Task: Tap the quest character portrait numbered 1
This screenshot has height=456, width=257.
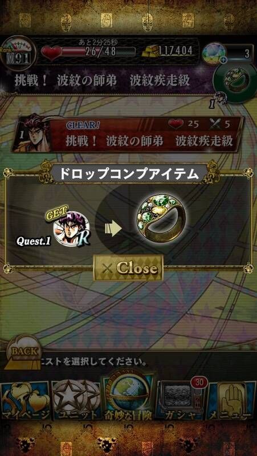Action: click(32, 135)
